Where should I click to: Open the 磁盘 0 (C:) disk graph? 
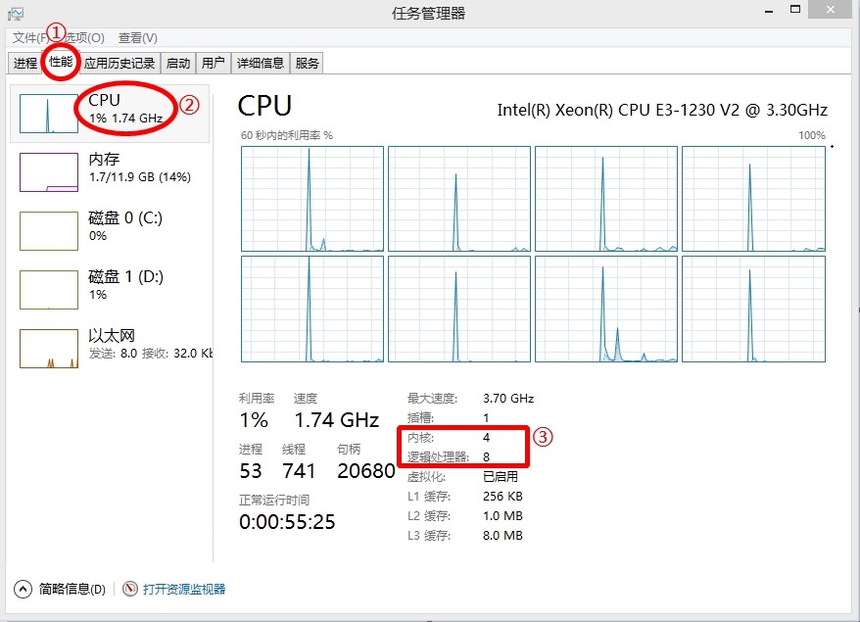(49, 231)
